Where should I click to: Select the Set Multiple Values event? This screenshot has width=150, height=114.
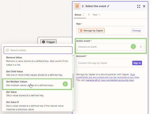(37, 84)
